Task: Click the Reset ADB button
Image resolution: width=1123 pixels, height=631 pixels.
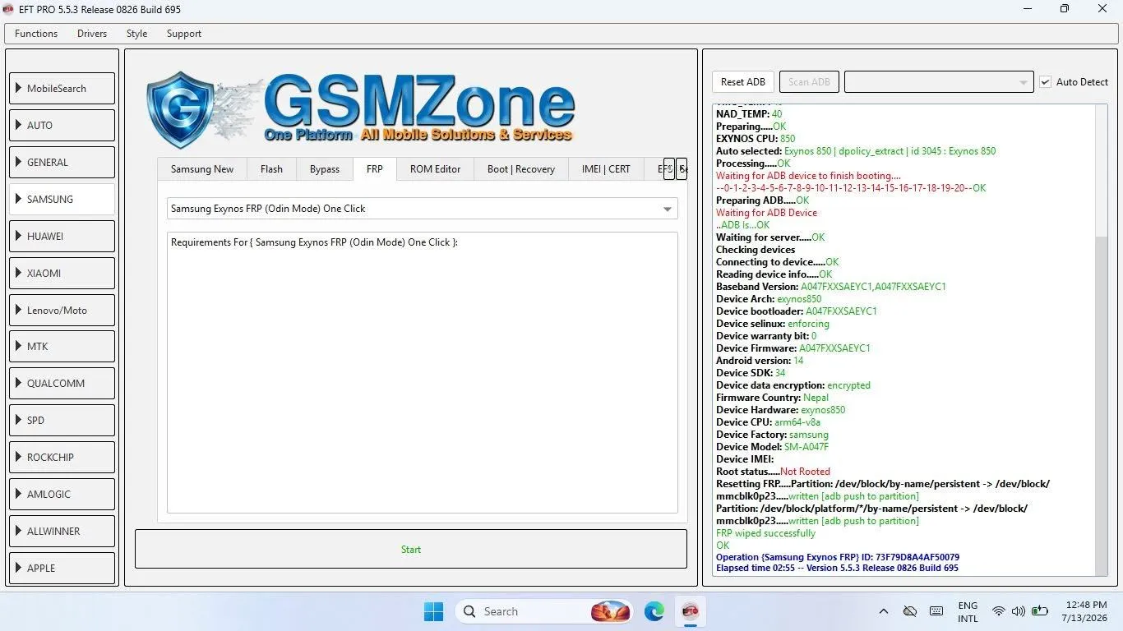Action: click(743, 81)
